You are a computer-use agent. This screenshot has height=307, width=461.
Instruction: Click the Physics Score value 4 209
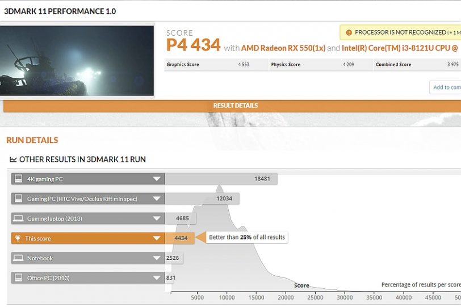348,64
